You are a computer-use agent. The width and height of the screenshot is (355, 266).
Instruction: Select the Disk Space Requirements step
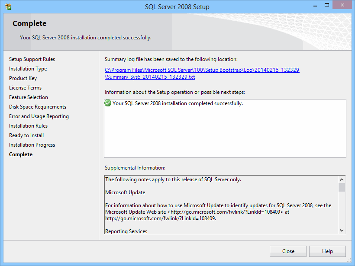click(x=38, y=106)
